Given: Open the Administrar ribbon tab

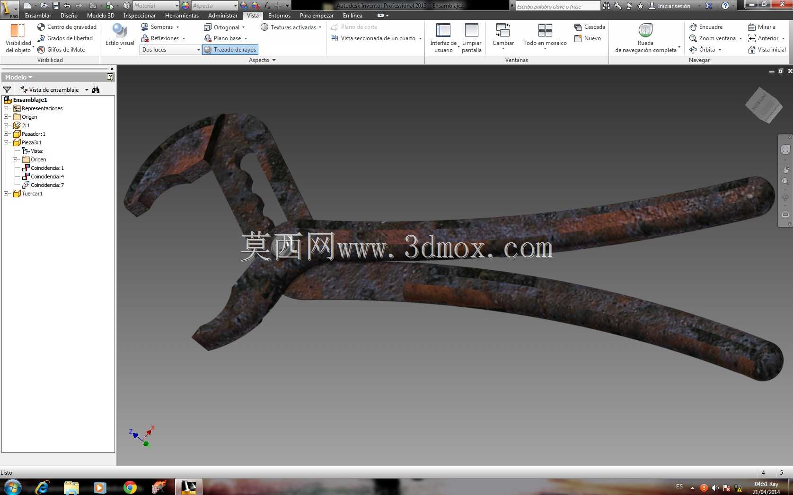Looking at the screenshot, I should point(222,16).
